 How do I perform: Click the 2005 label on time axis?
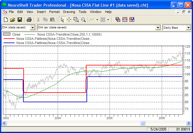(x=110, y=118)
